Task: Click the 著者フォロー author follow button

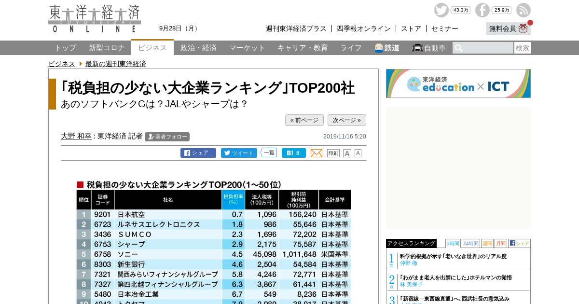Action: tap(167, 137)
